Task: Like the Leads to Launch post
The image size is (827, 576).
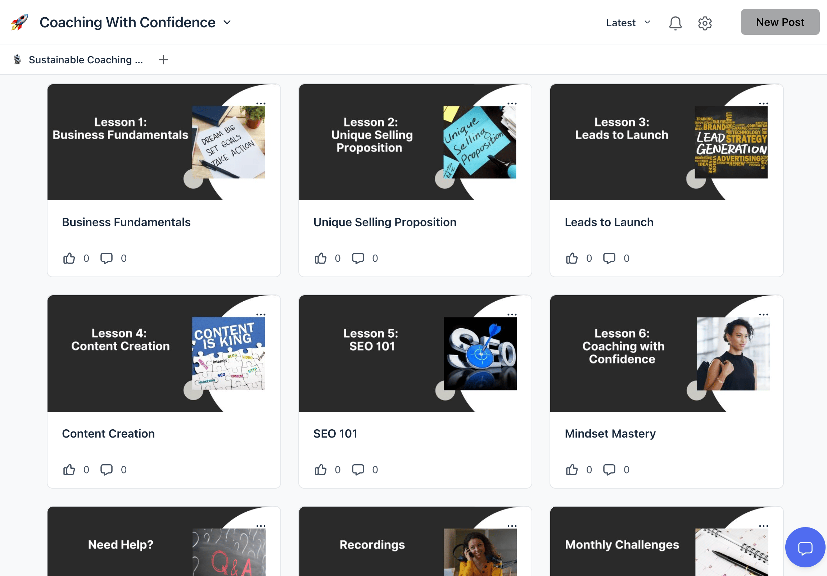Action: click(x=571, y=258)
